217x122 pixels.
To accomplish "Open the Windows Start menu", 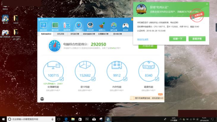I will (x=3, y=119).
